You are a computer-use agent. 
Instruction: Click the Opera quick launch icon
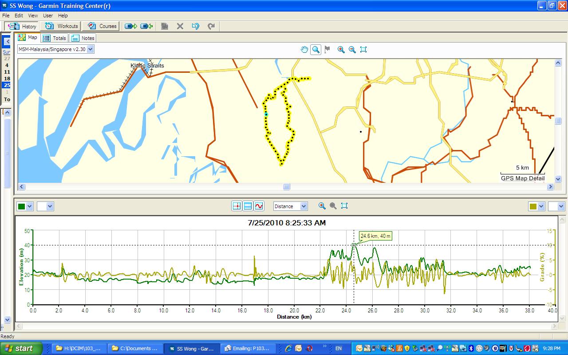pyautogui.click(x=309, y=348)
